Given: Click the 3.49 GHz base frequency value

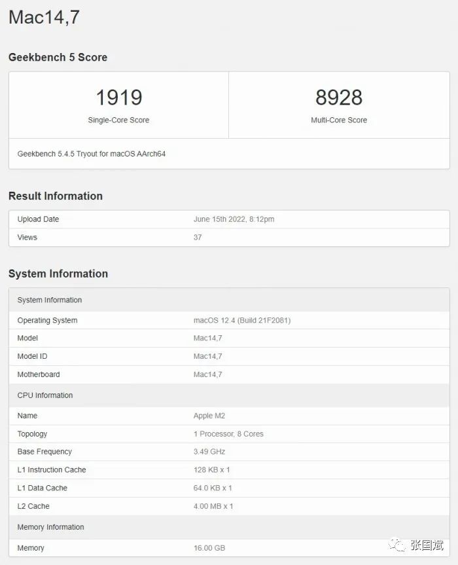Looking at the screenshot, I should 210,452.
